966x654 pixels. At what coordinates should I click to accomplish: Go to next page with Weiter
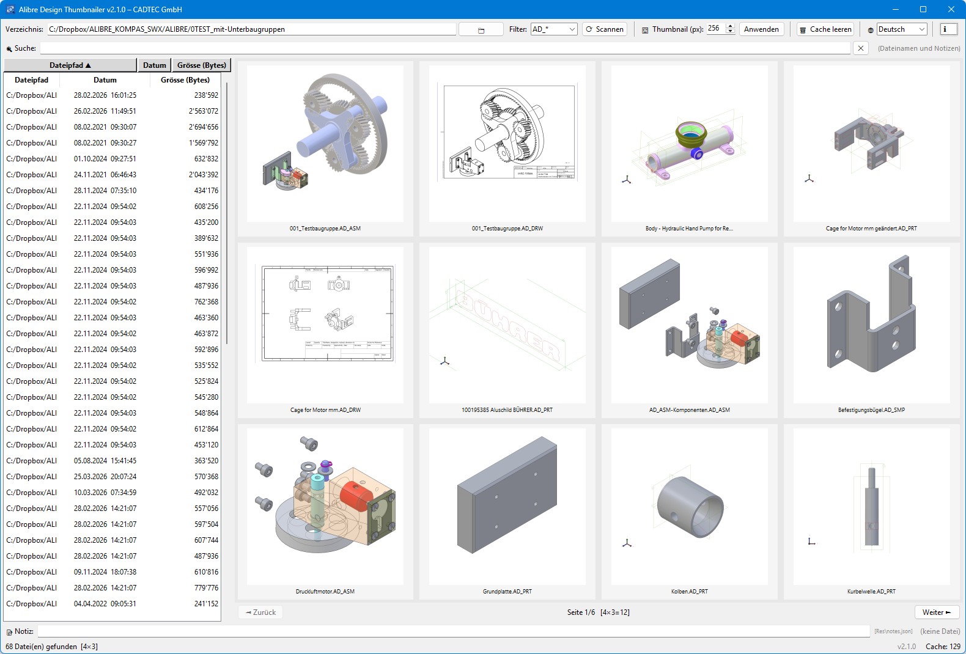937,612
